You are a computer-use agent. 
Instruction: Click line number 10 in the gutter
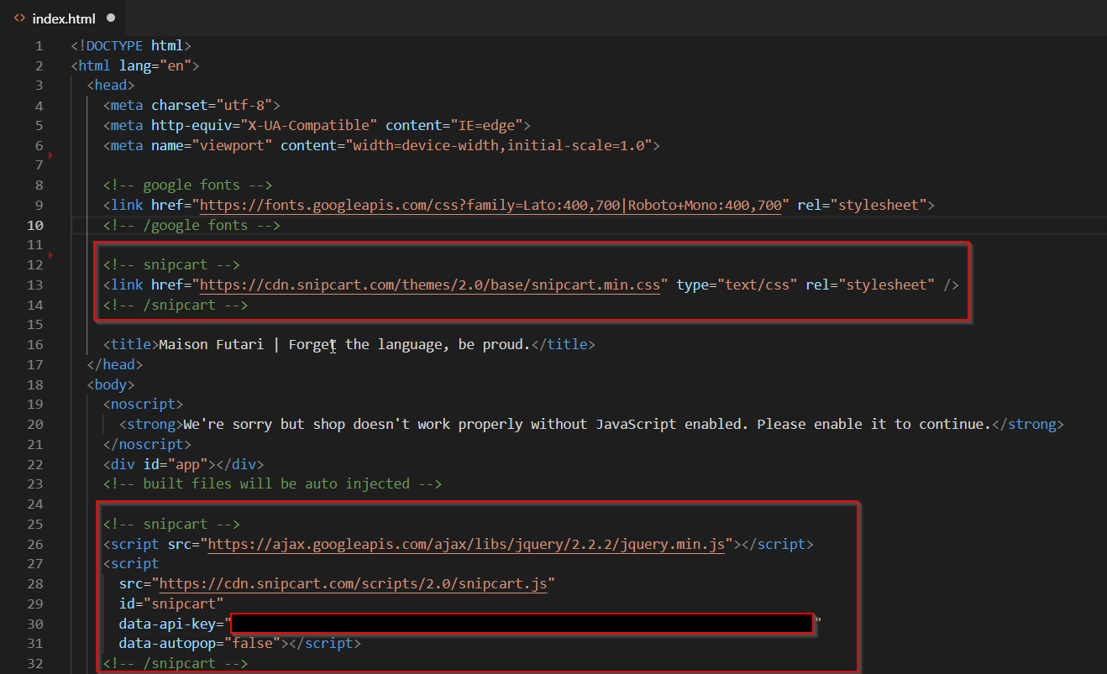pos(34,224)
